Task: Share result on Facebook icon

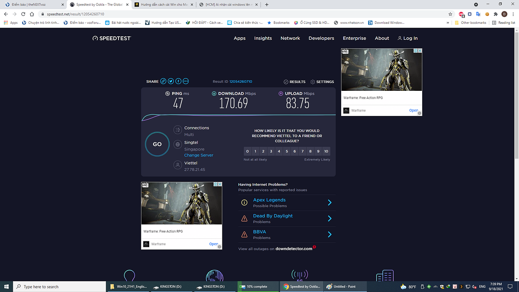Action: pos(178,81)
